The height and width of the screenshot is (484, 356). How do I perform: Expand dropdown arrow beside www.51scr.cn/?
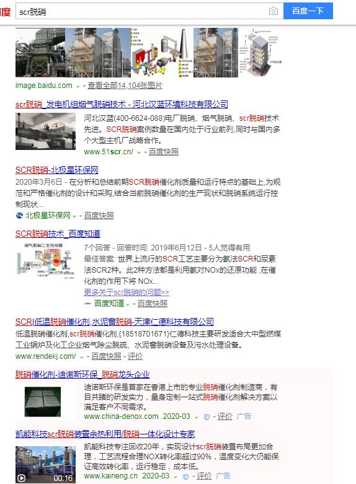click(139, 152)
